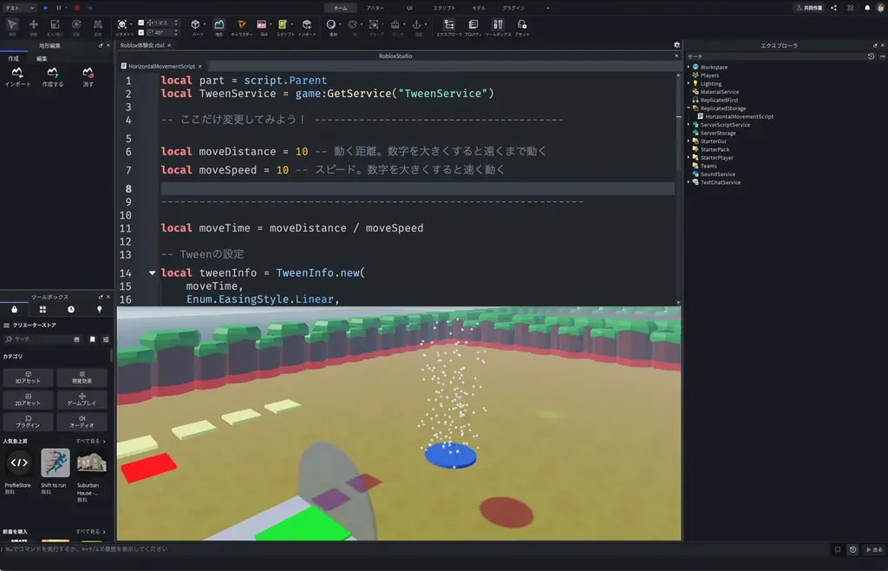Collapse the ReplicatedStorage tree node
This screenshot has width=888, height=571.
click(x=689, y=108)
